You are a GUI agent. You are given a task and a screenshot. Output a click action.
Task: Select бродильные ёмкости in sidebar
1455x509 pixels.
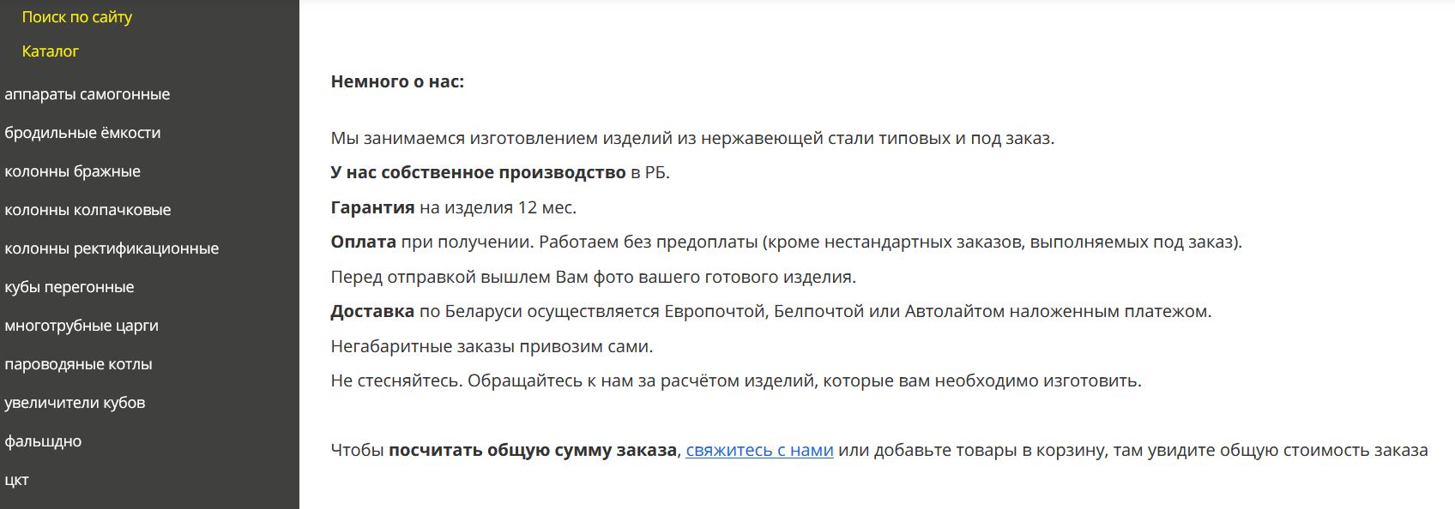82,133
